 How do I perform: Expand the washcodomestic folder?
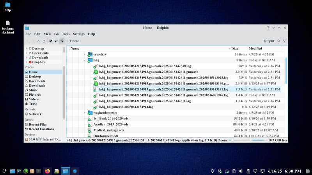click(x=85, y=112)
